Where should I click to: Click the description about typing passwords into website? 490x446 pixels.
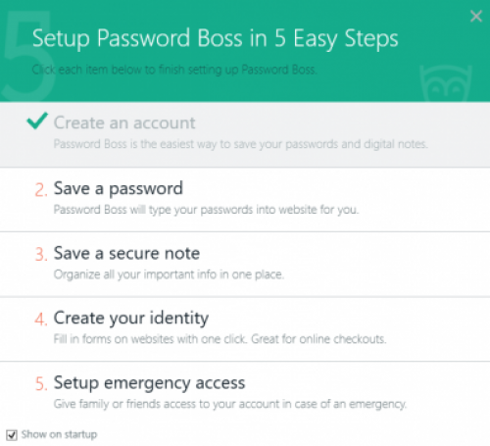(x=206, y=210)
